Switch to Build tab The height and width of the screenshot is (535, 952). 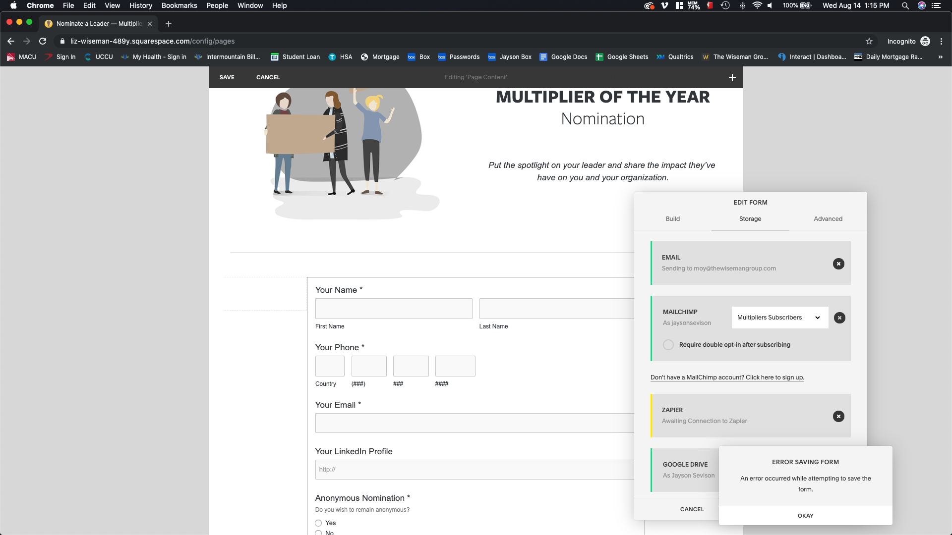(672, 219)
